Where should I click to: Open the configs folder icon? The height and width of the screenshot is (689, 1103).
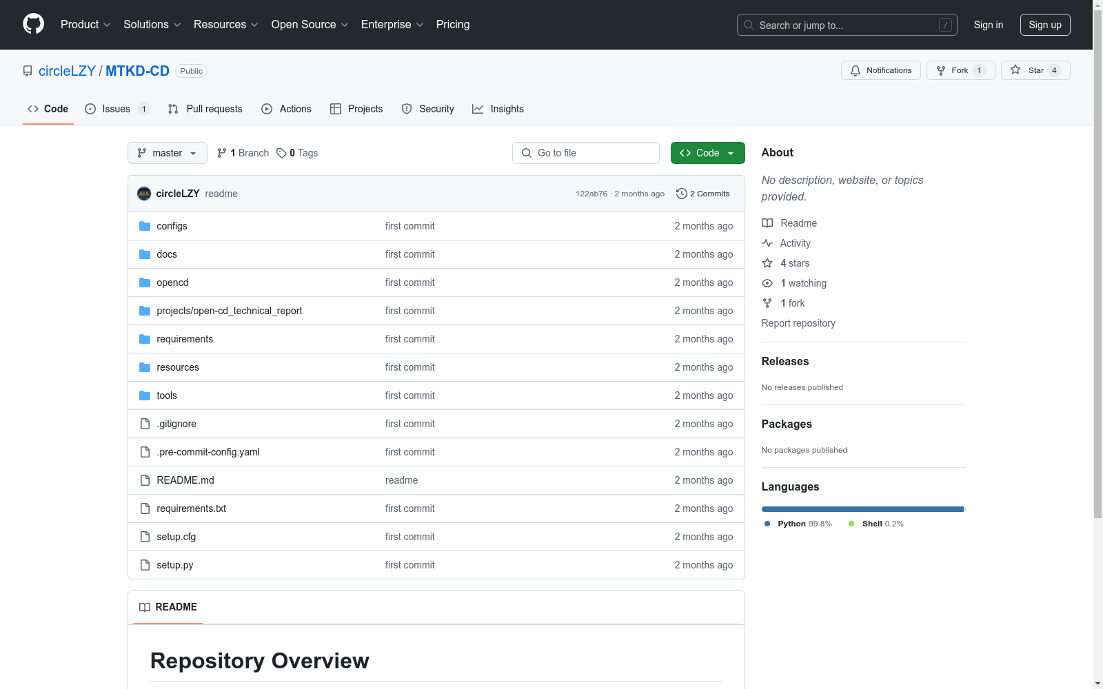pos(145,226)
